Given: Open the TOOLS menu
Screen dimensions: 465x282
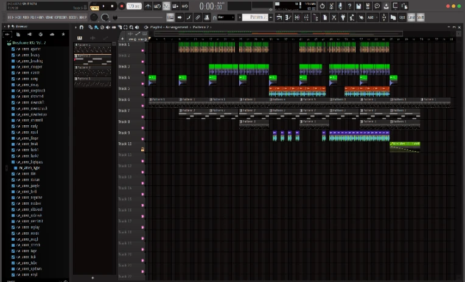Looking at the screenshot, I should [x=73, y=18].
